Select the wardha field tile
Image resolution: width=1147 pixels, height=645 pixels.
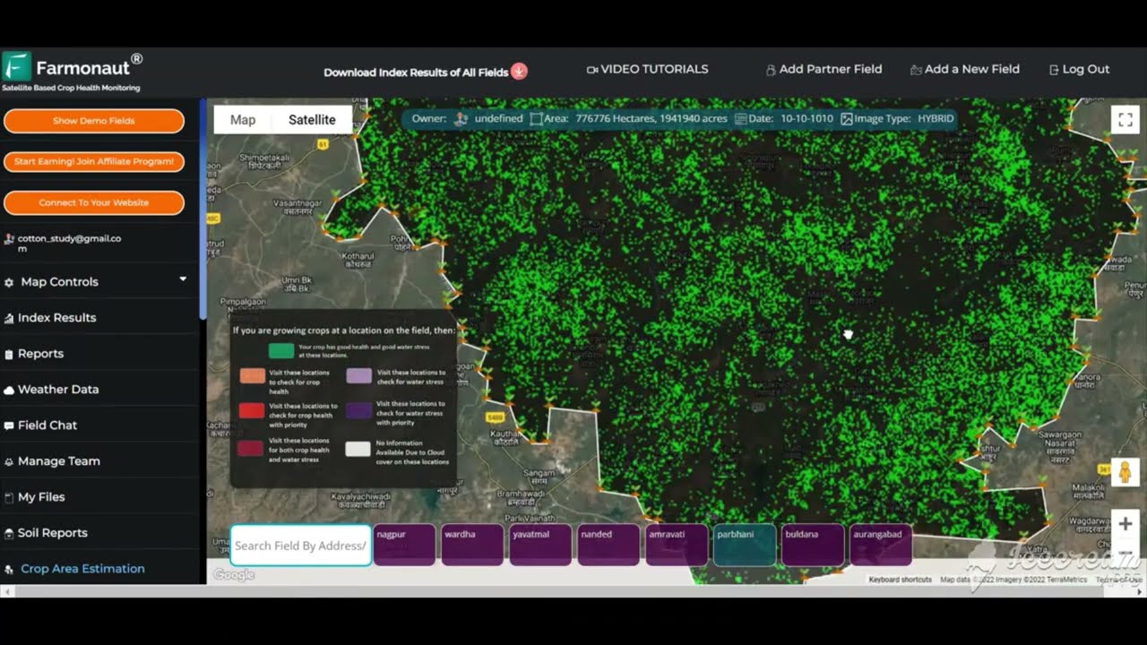[x=472, y=545]
